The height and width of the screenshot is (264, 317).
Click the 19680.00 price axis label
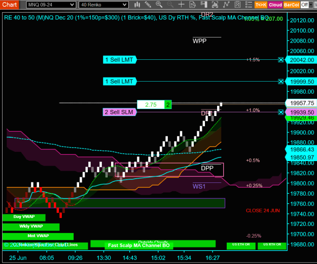pos(302,244)
